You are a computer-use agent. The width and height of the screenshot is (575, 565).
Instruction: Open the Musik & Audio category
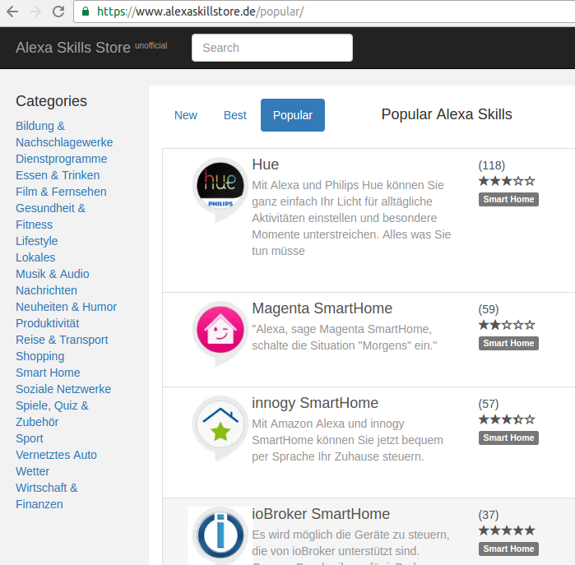(53, 274)
